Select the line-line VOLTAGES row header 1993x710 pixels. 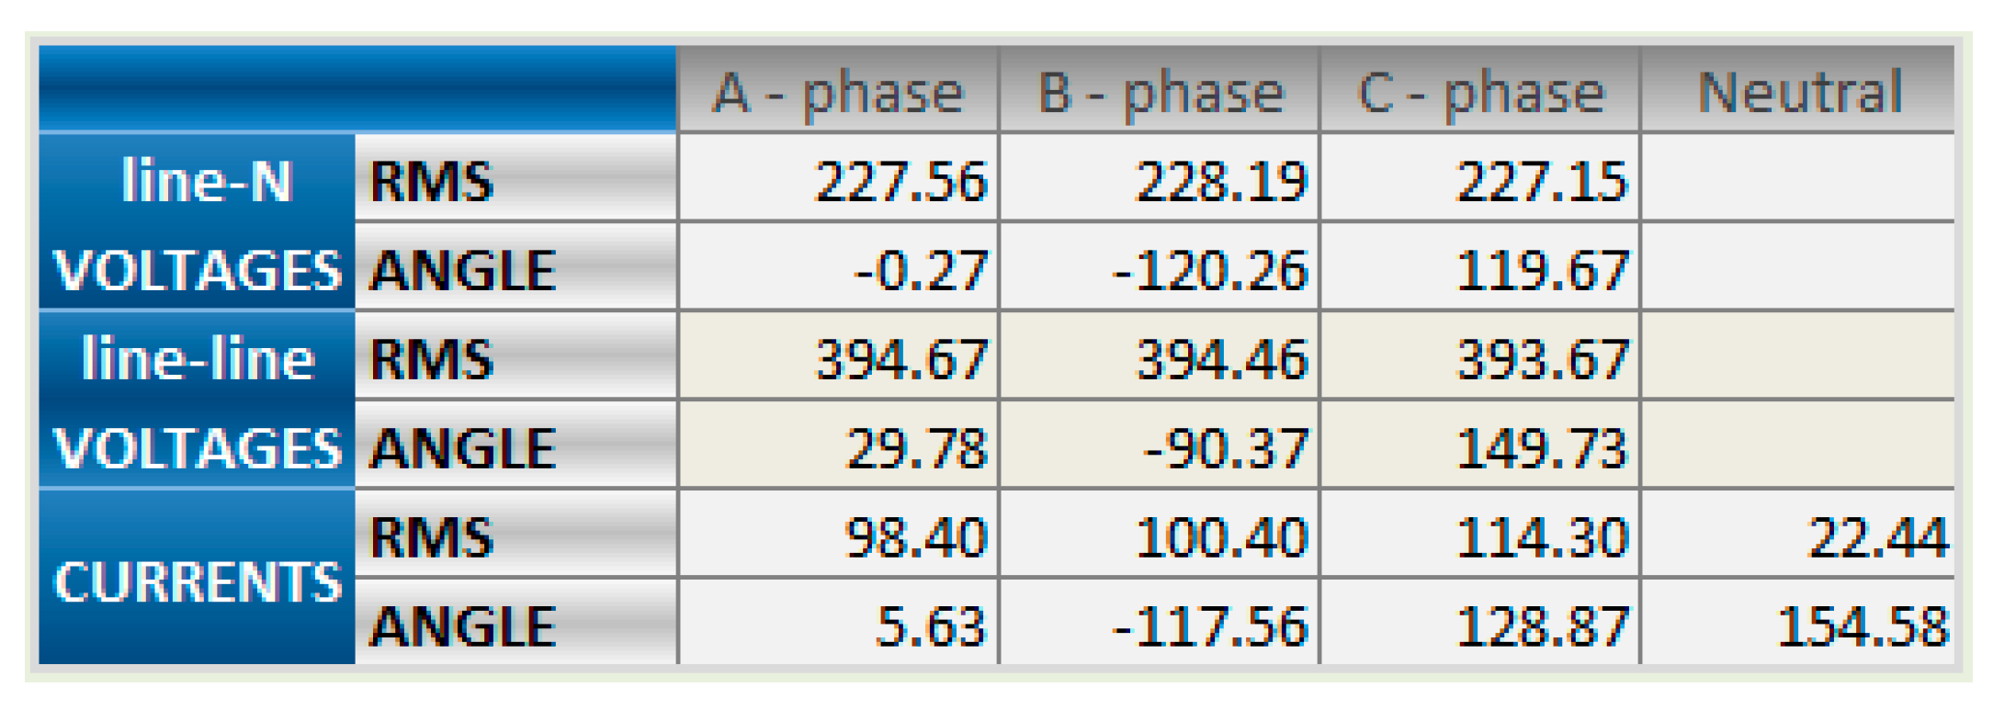click(x=198, y=401)
